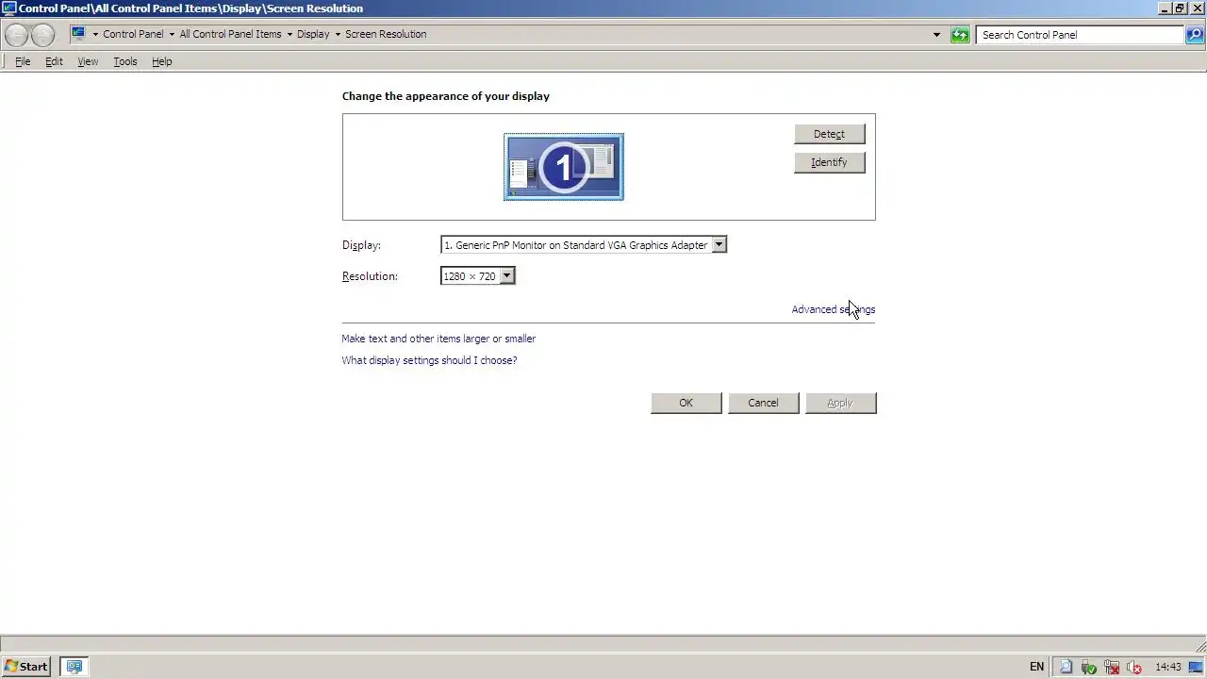Click the safely remove hardware tray icon

1088,667
